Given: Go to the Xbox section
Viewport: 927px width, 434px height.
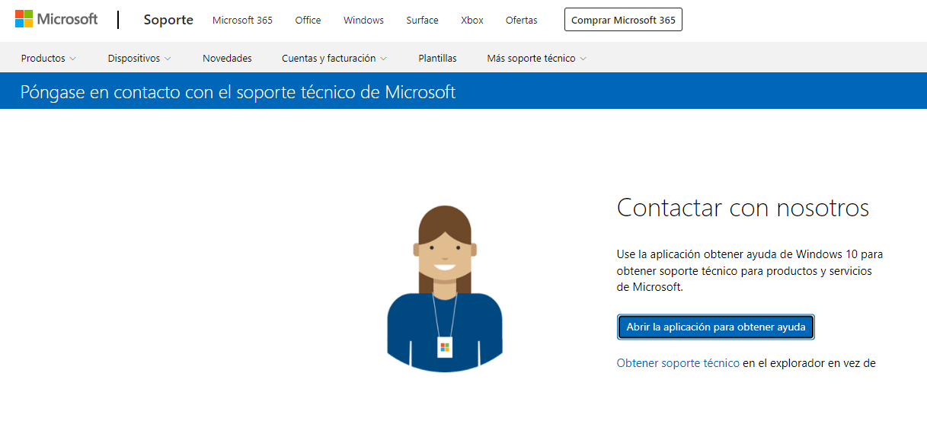Looking at the screenshot, I should click(472, 21).
